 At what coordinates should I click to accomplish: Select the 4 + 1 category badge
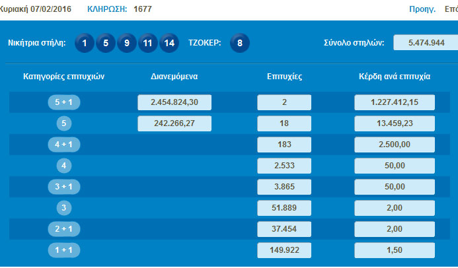[63, 145]
